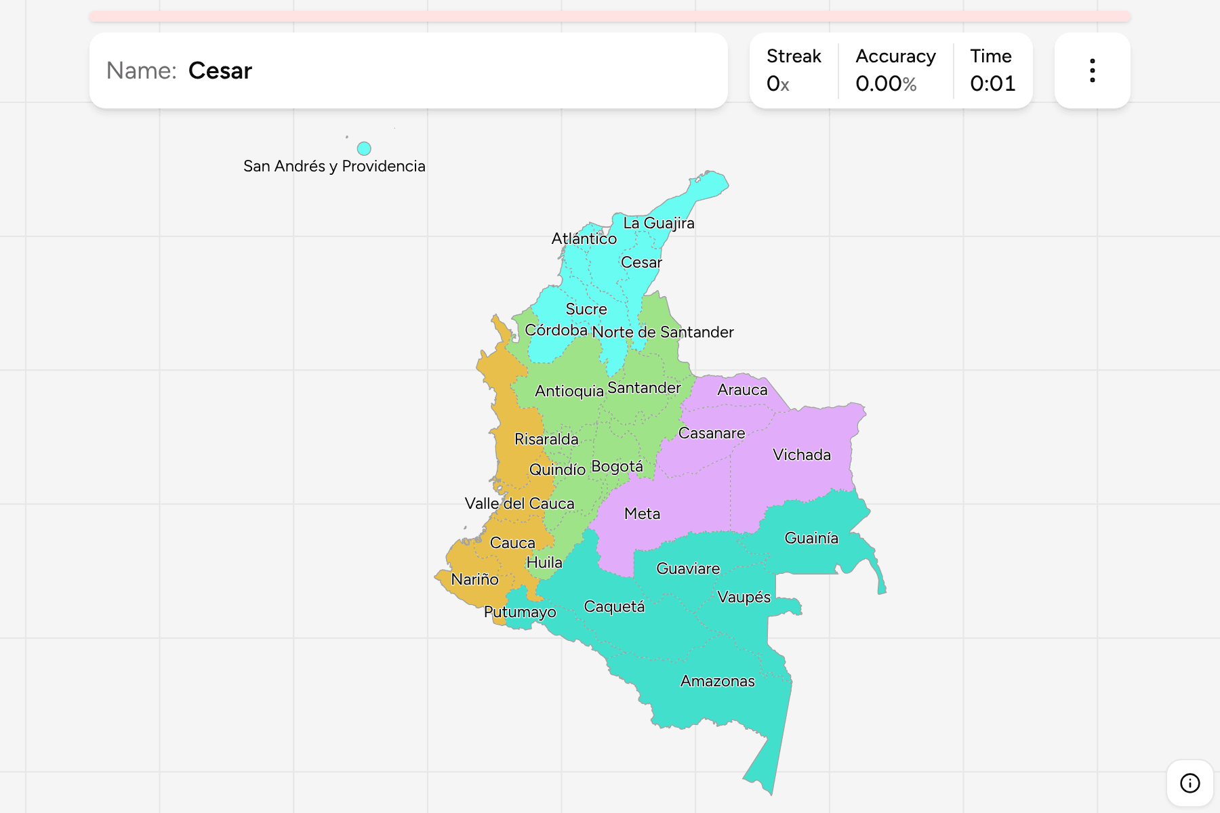Viewport: 1220px width, 813px height.
Task: Select the Amazonas department
Action: pos(717,681)
